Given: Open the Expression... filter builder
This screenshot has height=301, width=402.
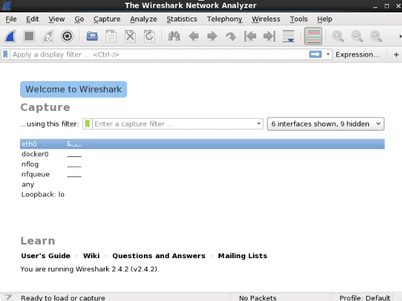Looking at the screenshot, I should pyautogui.click(x=357, y=54).
